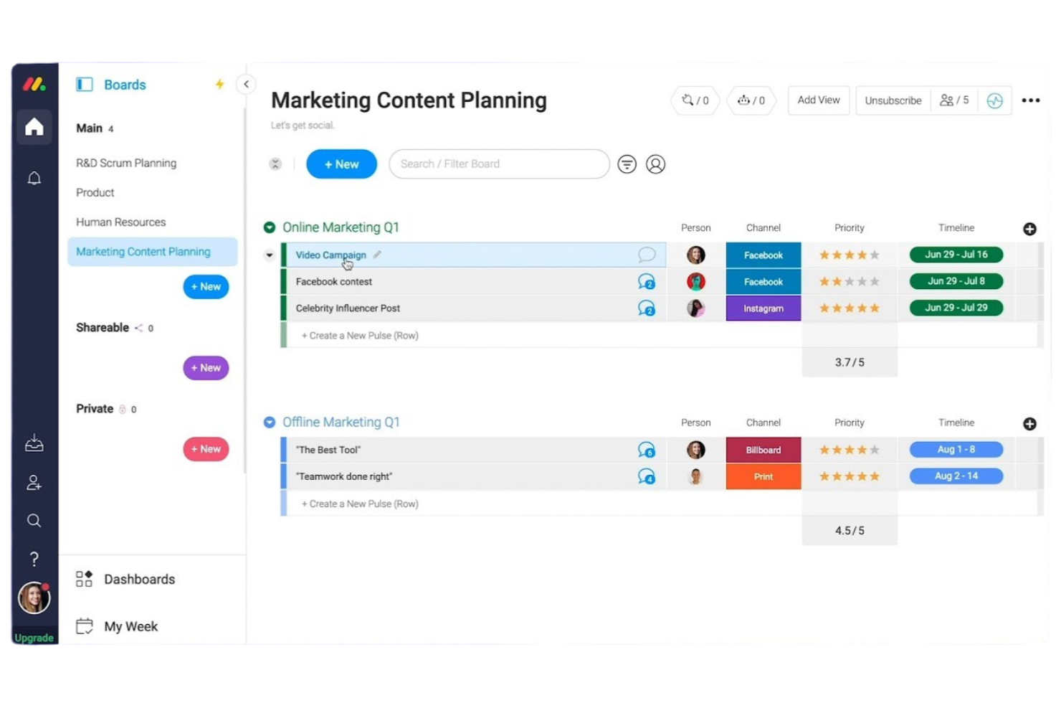Click the invite members icon in sidebar

34,483
